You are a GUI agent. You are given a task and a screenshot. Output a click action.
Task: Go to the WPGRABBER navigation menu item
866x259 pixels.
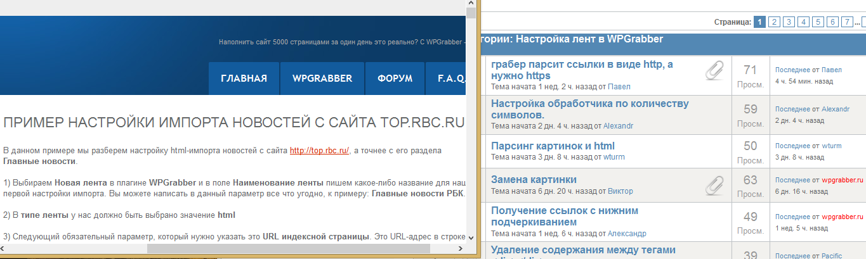point(322,79)
